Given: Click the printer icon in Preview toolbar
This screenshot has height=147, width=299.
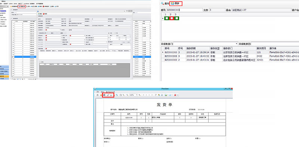Looking at the screenshot, I should click(x=111, y=95).
